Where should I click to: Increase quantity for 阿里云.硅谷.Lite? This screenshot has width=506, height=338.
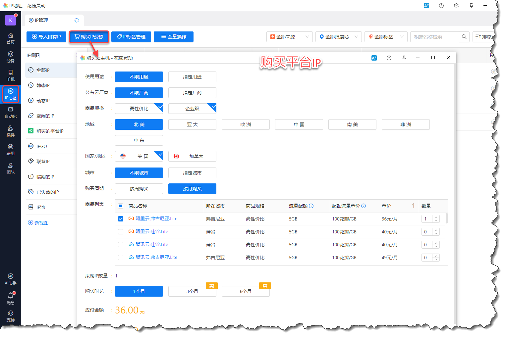point(436,230)
